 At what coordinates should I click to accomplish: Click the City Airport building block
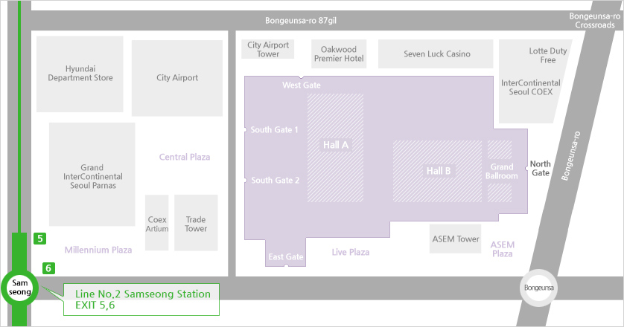pyautogui.click(x=177, y=78)
